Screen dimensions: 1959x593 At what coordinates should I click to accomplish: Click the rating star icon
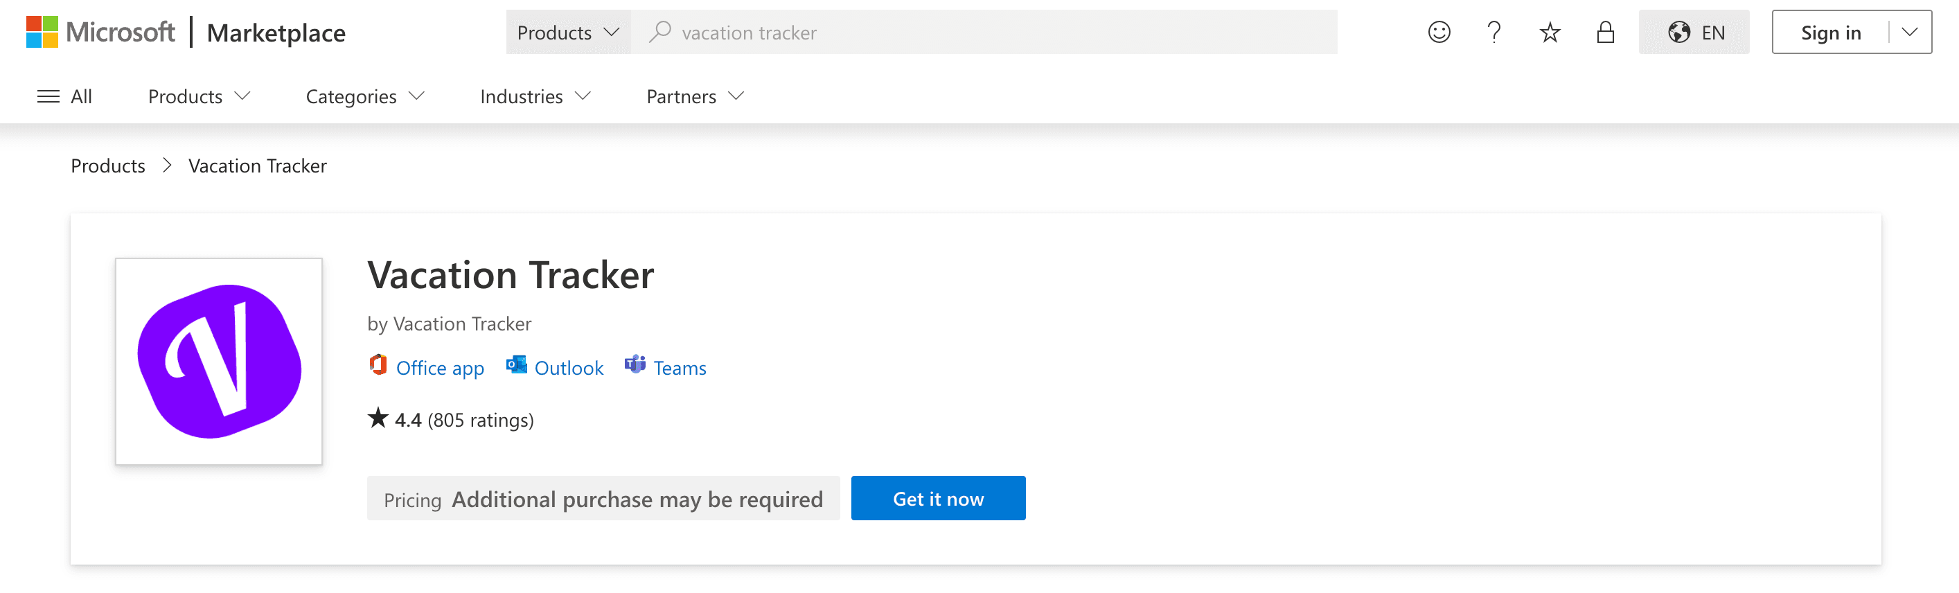click(x=378, y=418)
